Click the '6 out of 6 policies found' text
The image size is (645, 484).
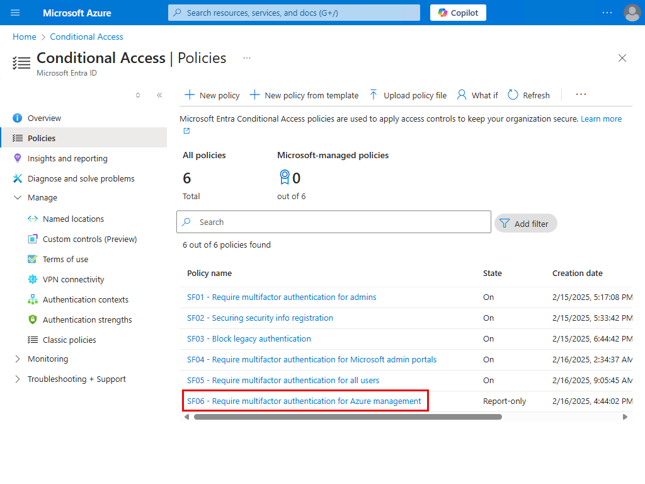click(227, 245)
